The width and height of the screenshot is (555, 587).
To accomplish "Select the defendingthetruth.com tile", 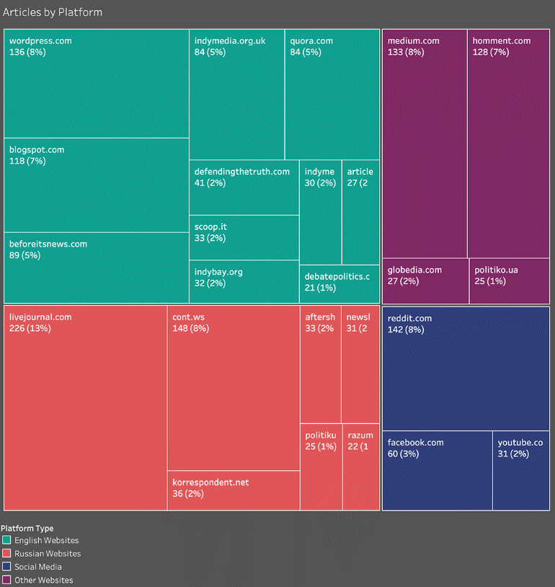I will (244, 187).
